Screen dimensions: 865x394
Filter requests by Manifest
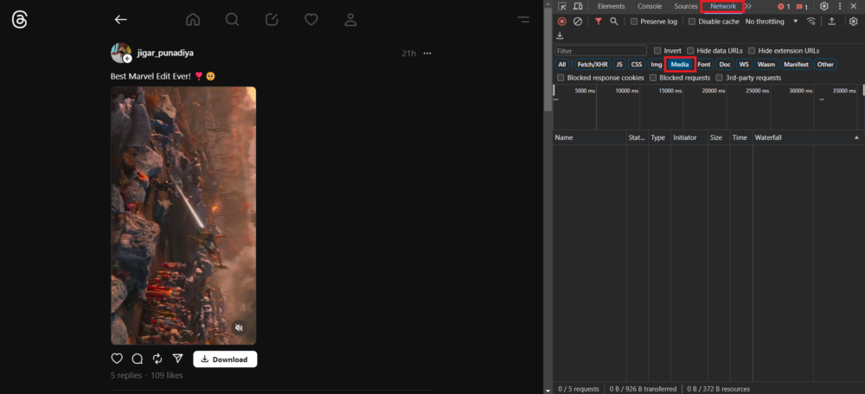796,65
